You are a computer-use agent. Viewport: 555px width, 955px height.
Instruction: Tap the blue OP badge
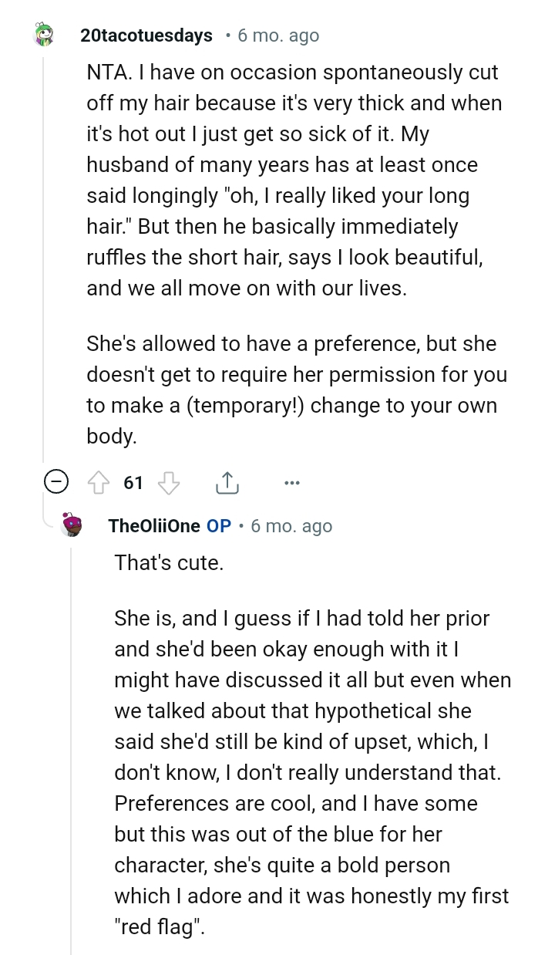tap(219, 526)
